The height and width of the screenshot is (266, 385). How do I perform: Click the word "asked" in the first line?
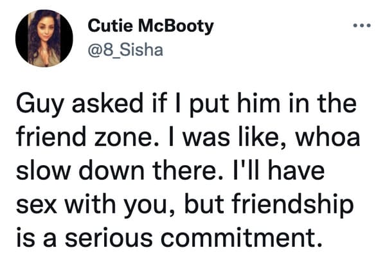(107, 103)
